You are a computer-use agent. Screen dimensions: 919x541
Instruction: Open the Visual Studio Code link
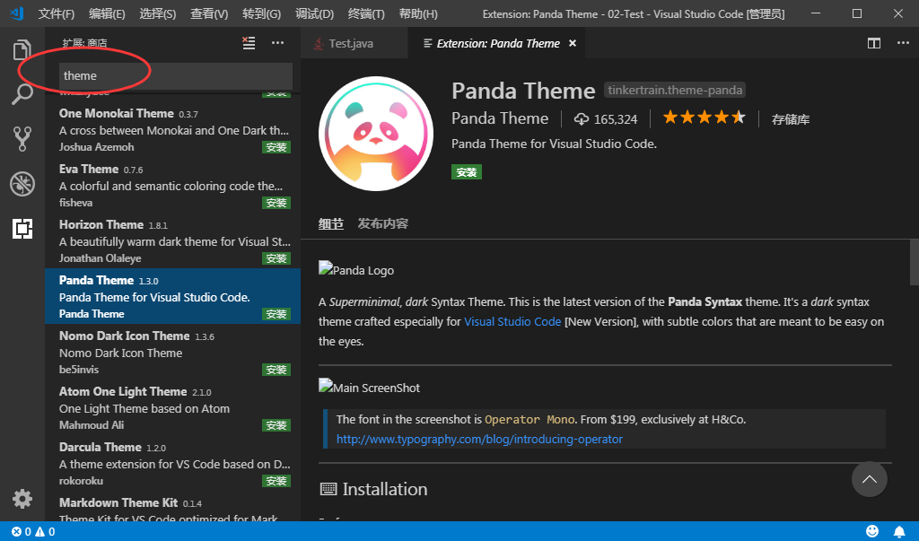pos(512,322)
